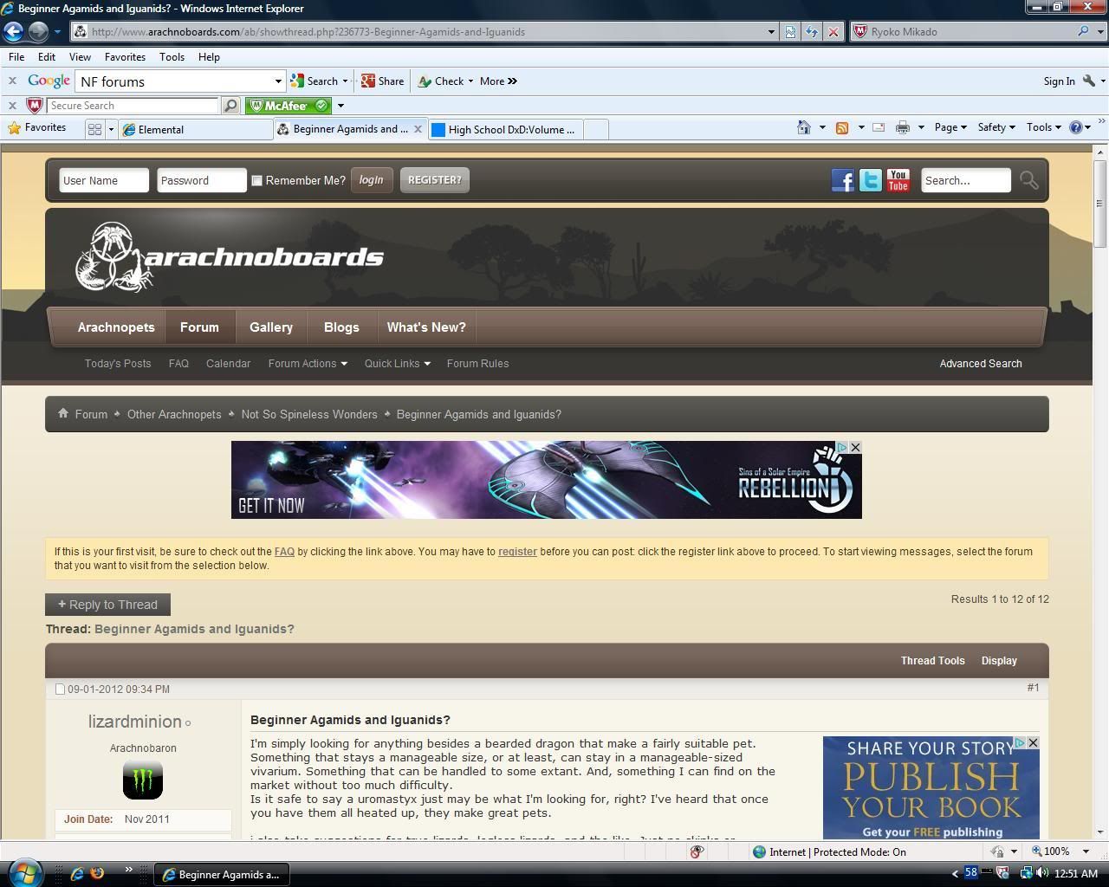
Task: Click the McAfee secure search magnifier icon
Action: point(230,106)
